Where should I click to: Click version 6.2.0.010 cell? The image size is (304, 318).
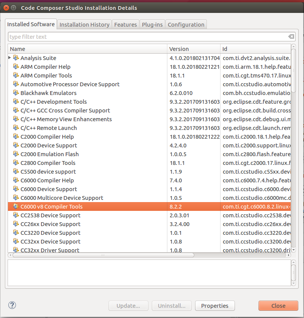[x=181, y=93]
